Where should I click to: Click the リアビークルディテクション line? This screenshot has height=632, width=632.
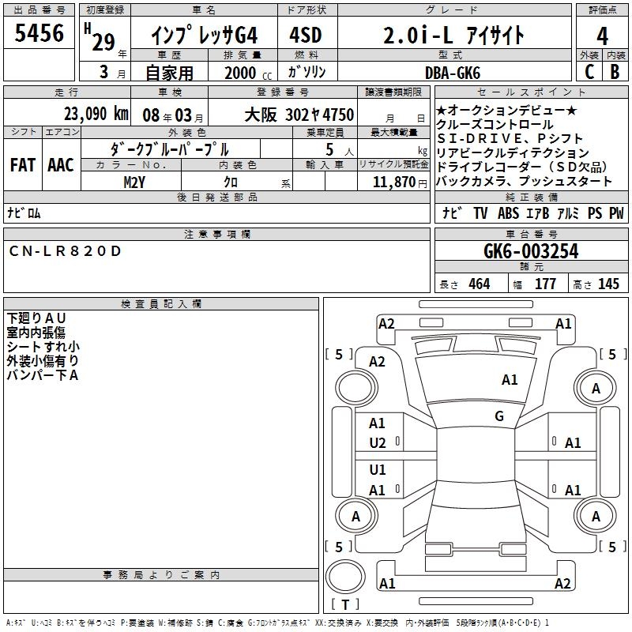tap(513, 152)
